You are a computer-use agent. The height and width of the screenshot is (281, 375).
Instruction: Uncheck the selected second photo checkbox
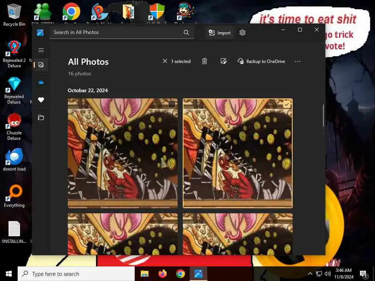click(286, 104)
